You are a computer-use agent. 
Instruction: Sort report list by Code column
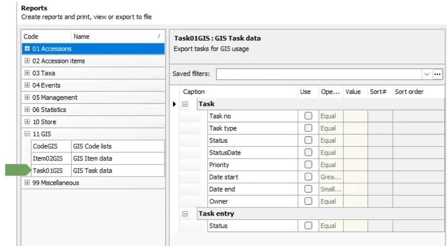pos(46,36)
